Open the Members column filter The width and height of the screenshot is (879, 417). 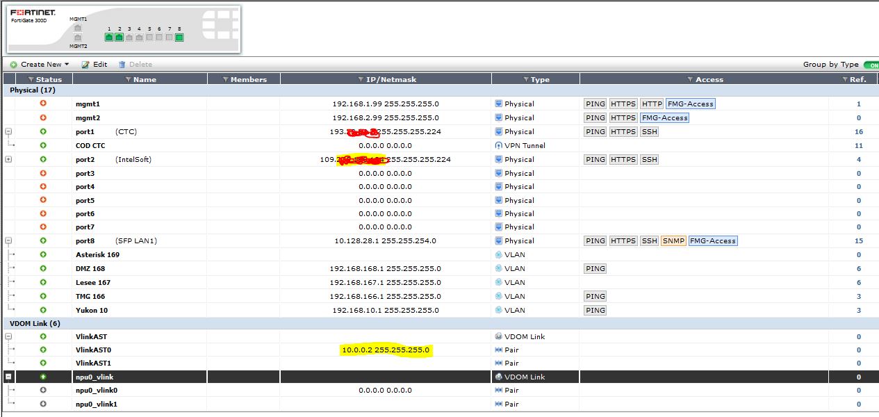click(x=226, y=80)
